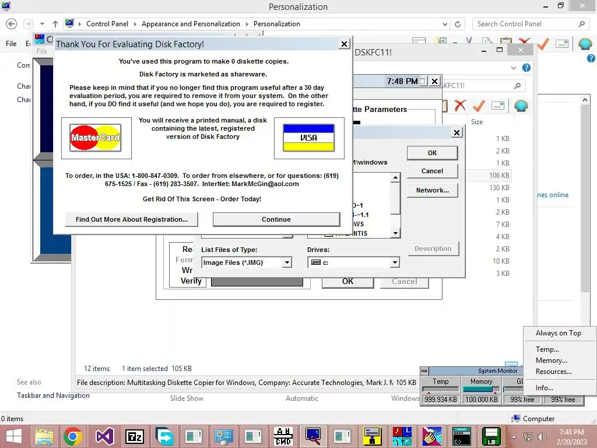Go back in the Personalization window

[x=12, y=24]
